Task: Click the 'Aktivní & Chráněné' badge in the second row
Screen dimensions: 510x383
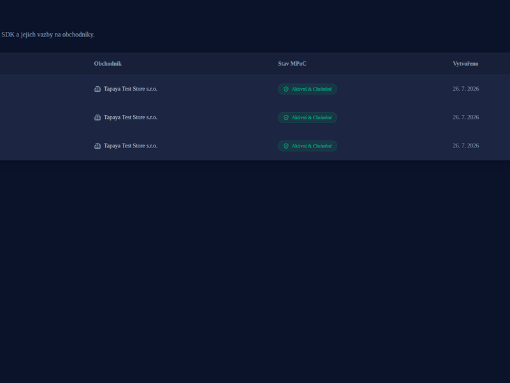Action: pyautogui.click(x=307, y=117)
